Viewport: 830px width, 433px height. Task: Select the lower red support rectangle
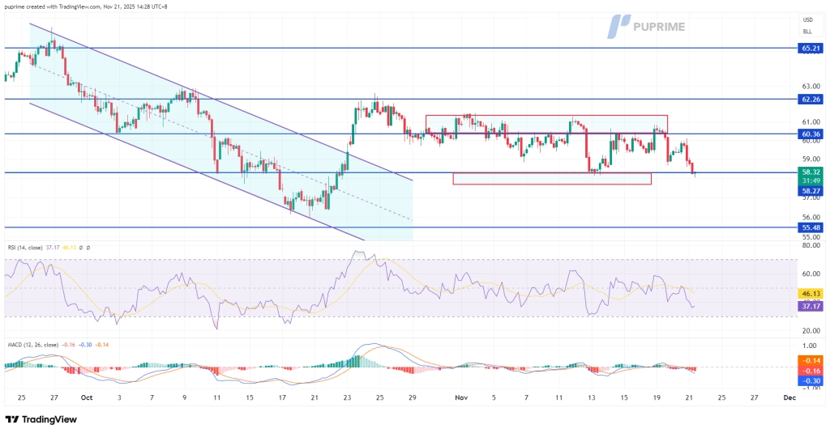click(x=551, y=179)
